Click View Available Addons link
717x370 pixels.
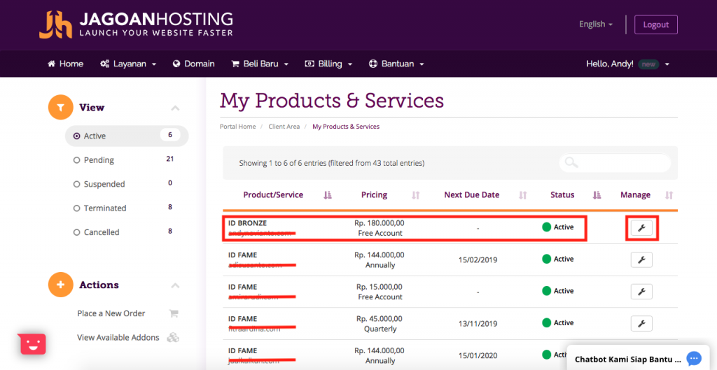(x=118, y=338)
